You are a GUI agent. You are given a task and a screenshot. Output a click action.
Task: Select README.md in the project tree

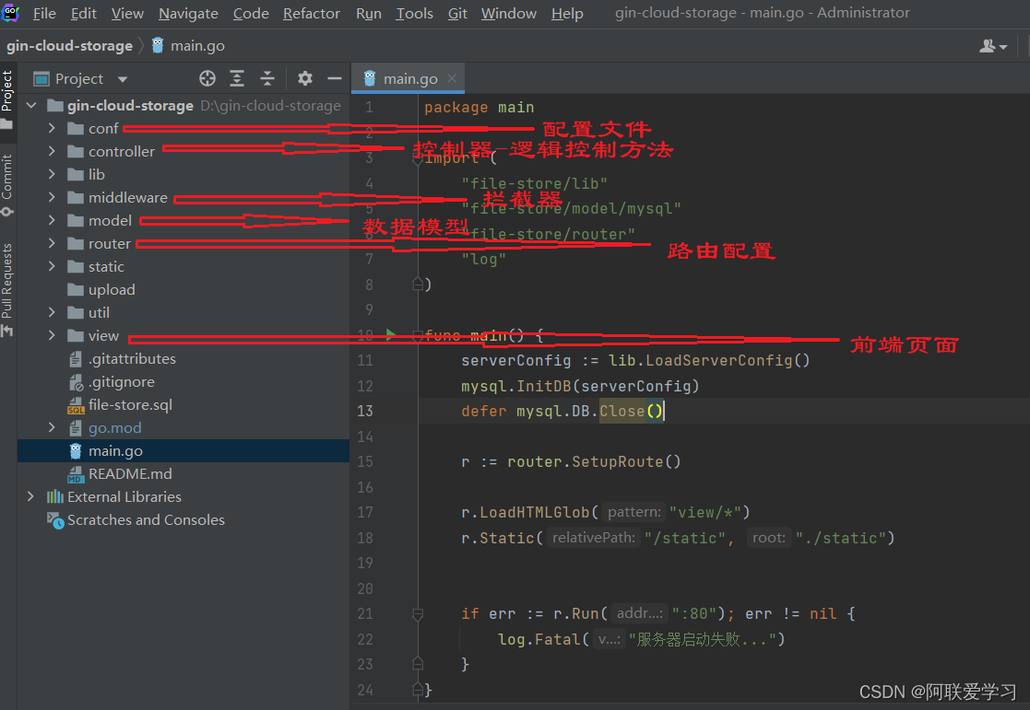130,473
